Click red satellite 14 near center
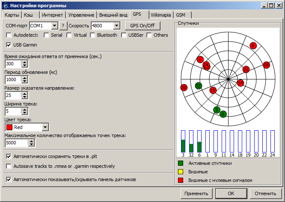Image resolution: width=285 pixels, height=202 pixels. coord(240,83)
